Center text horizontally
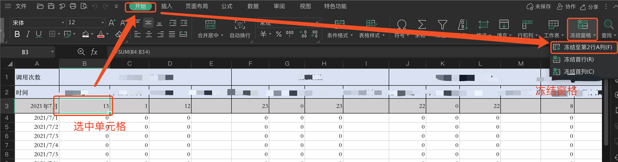Screen dimensions: 618x162 point(149,34)
